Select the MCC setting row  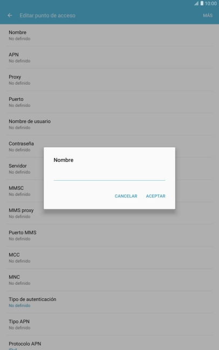tap(109, 258)
